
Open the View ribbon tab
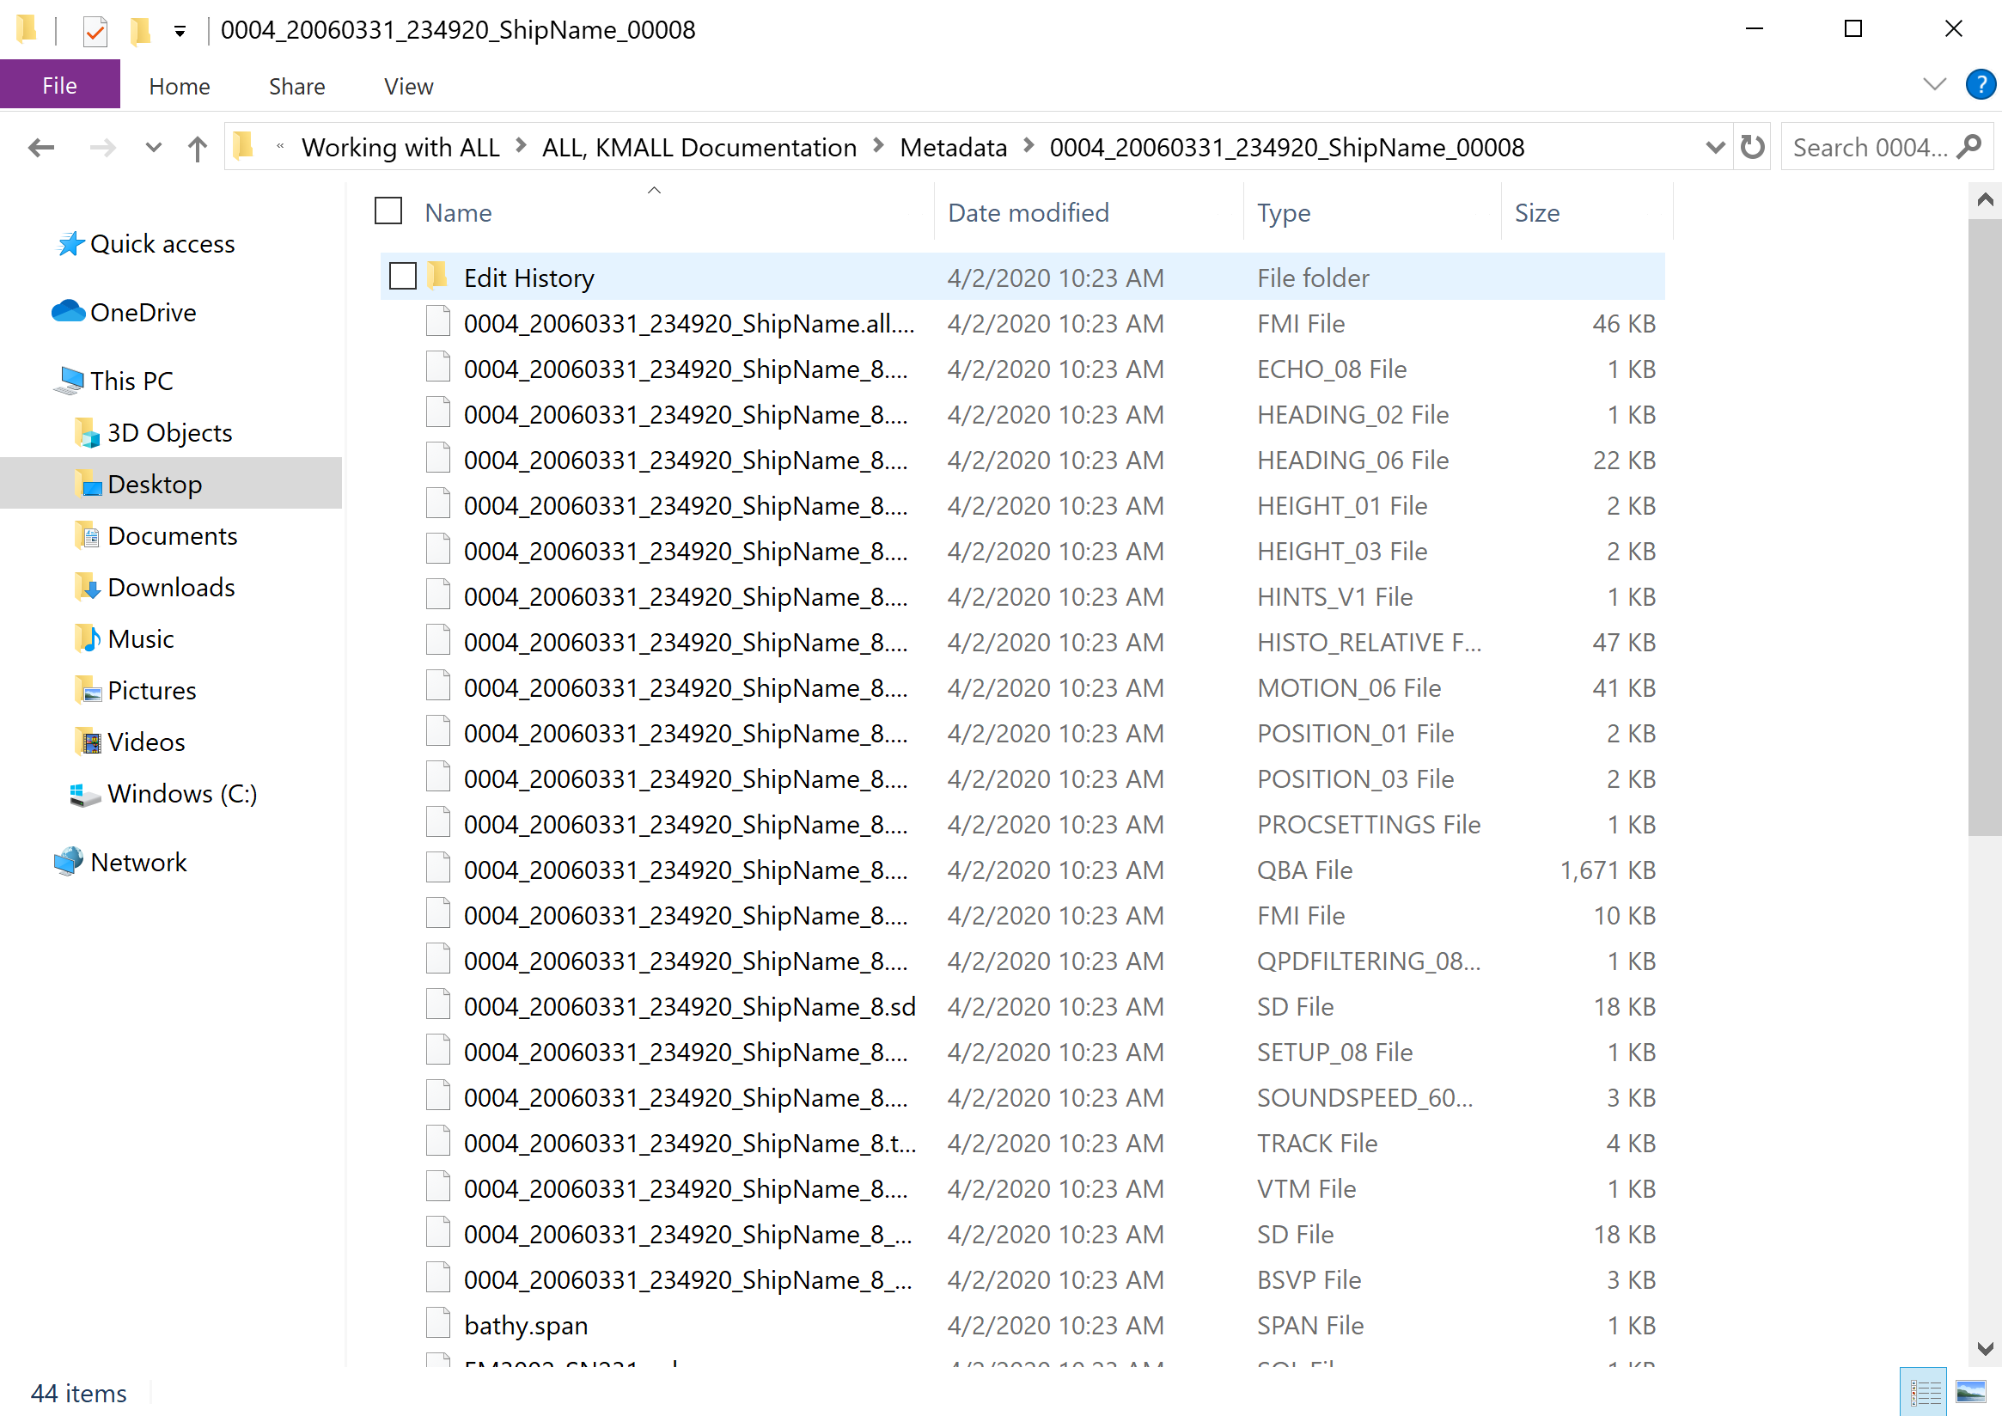coord(408,86)
